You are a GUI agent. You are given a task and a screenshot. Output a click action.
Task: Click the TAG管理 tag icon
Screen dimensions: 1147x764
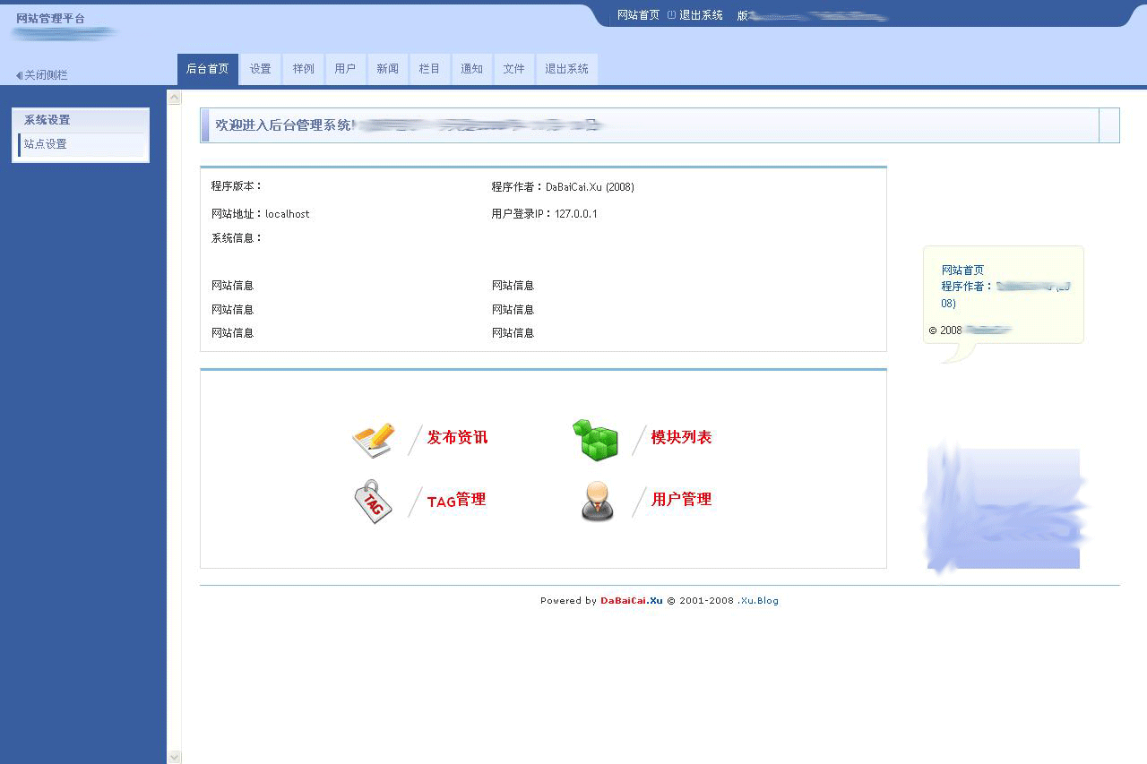point(371,502)
